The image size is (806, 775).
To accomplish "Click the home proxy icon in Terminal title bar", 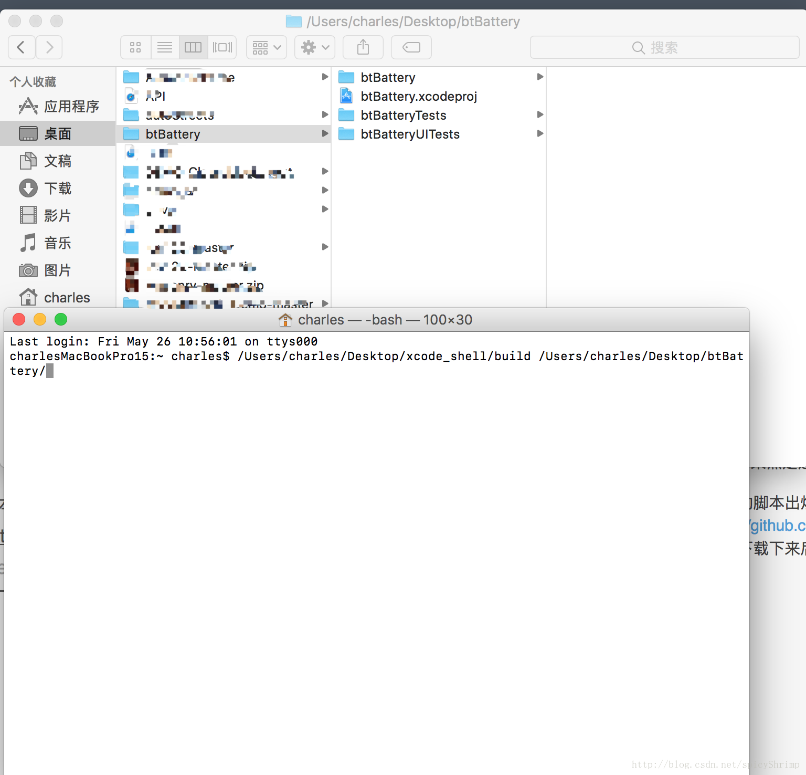I will (x=285, y=320).
